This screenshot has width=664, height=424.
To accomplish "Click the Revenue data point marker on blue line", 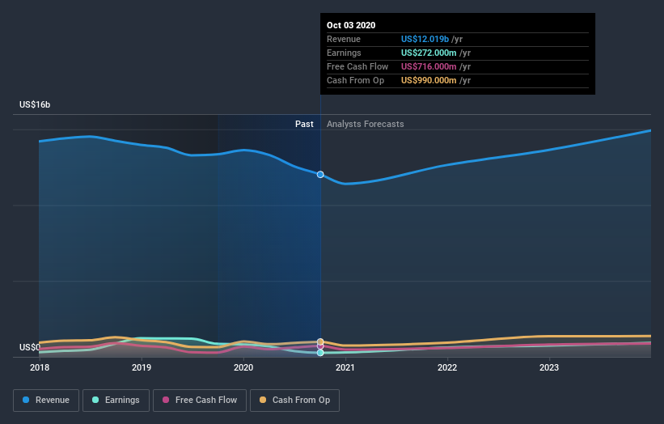I will 320,175.
